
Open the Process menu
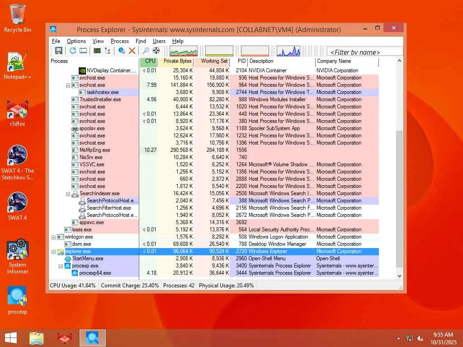tap(119, 41)
